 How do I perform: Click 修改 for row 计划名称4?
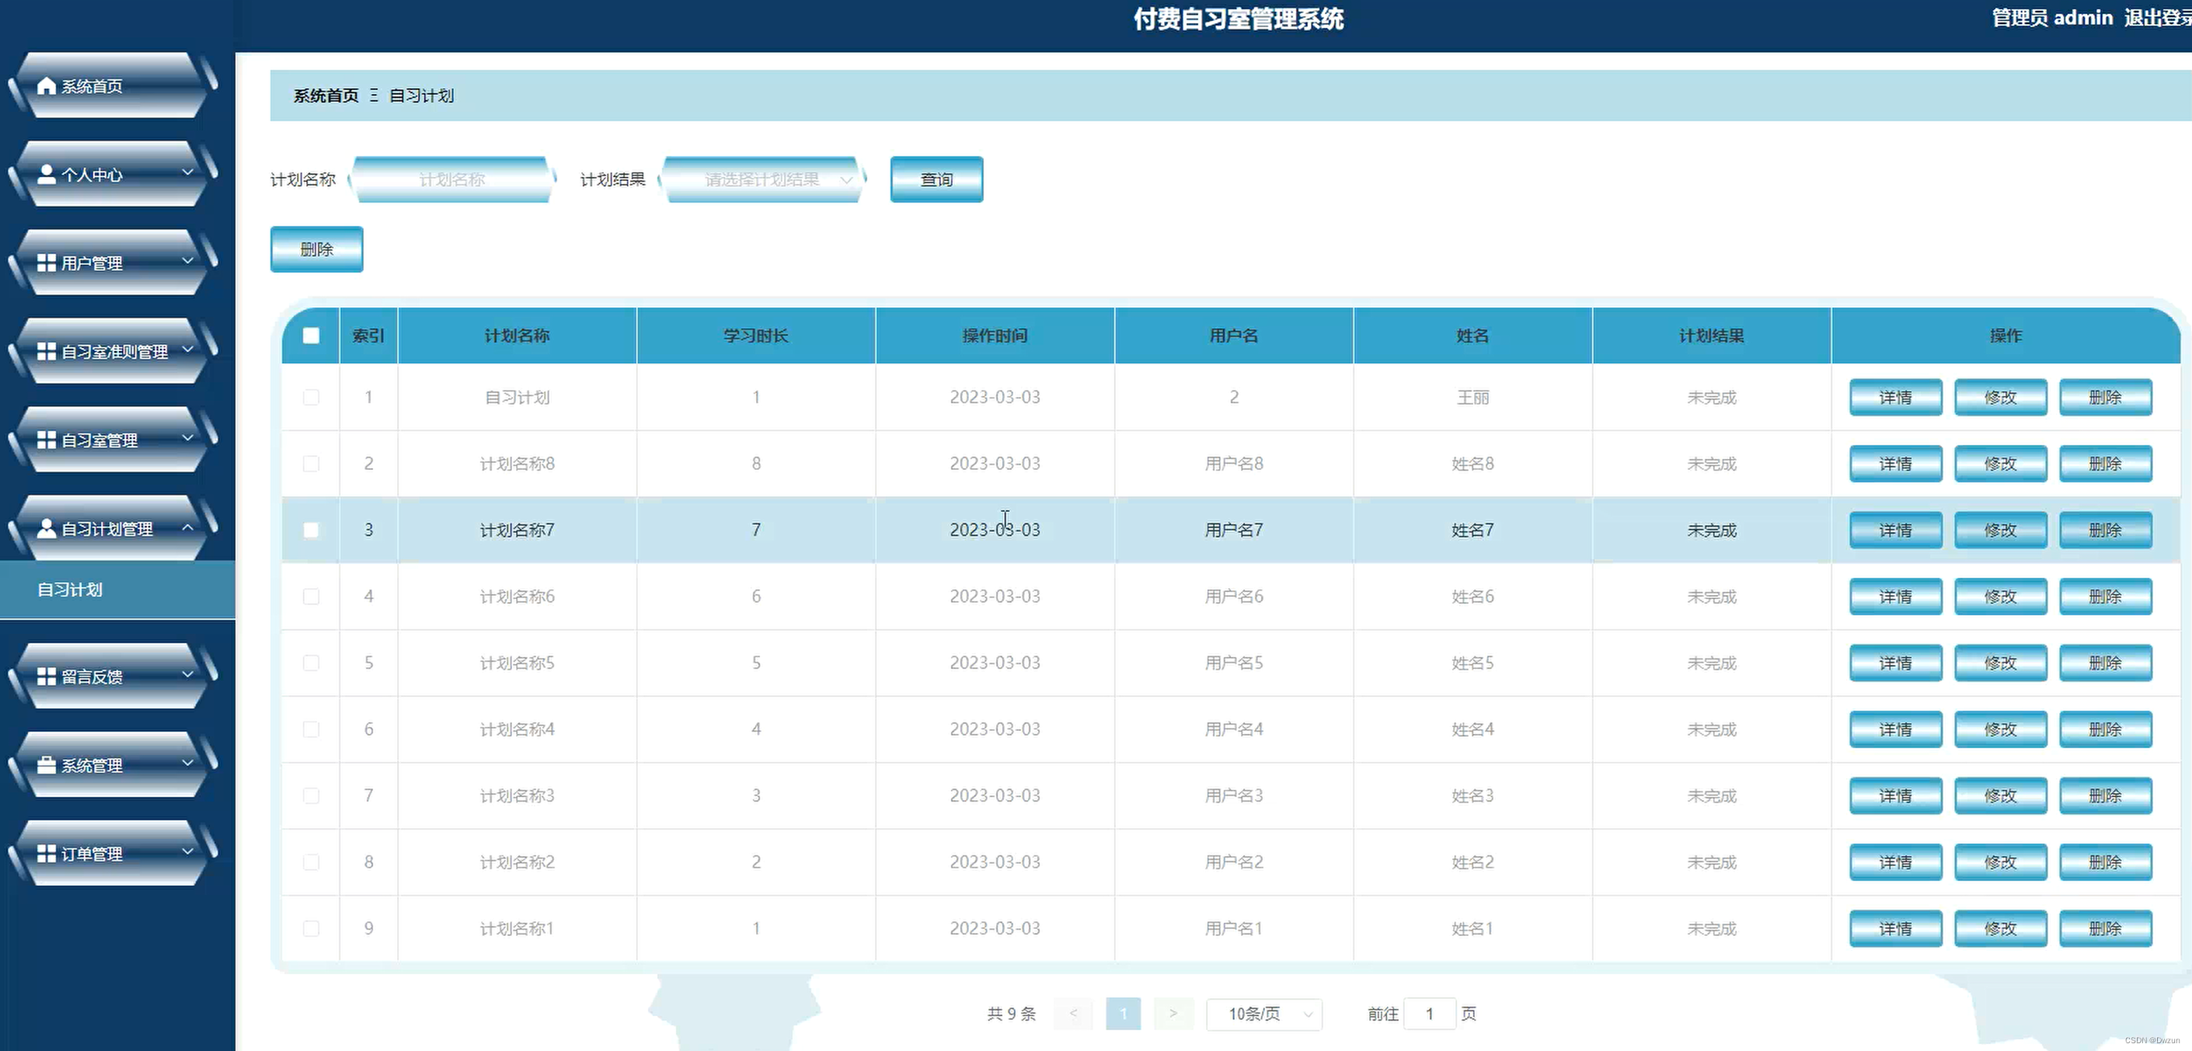(x=2001, y=729)
